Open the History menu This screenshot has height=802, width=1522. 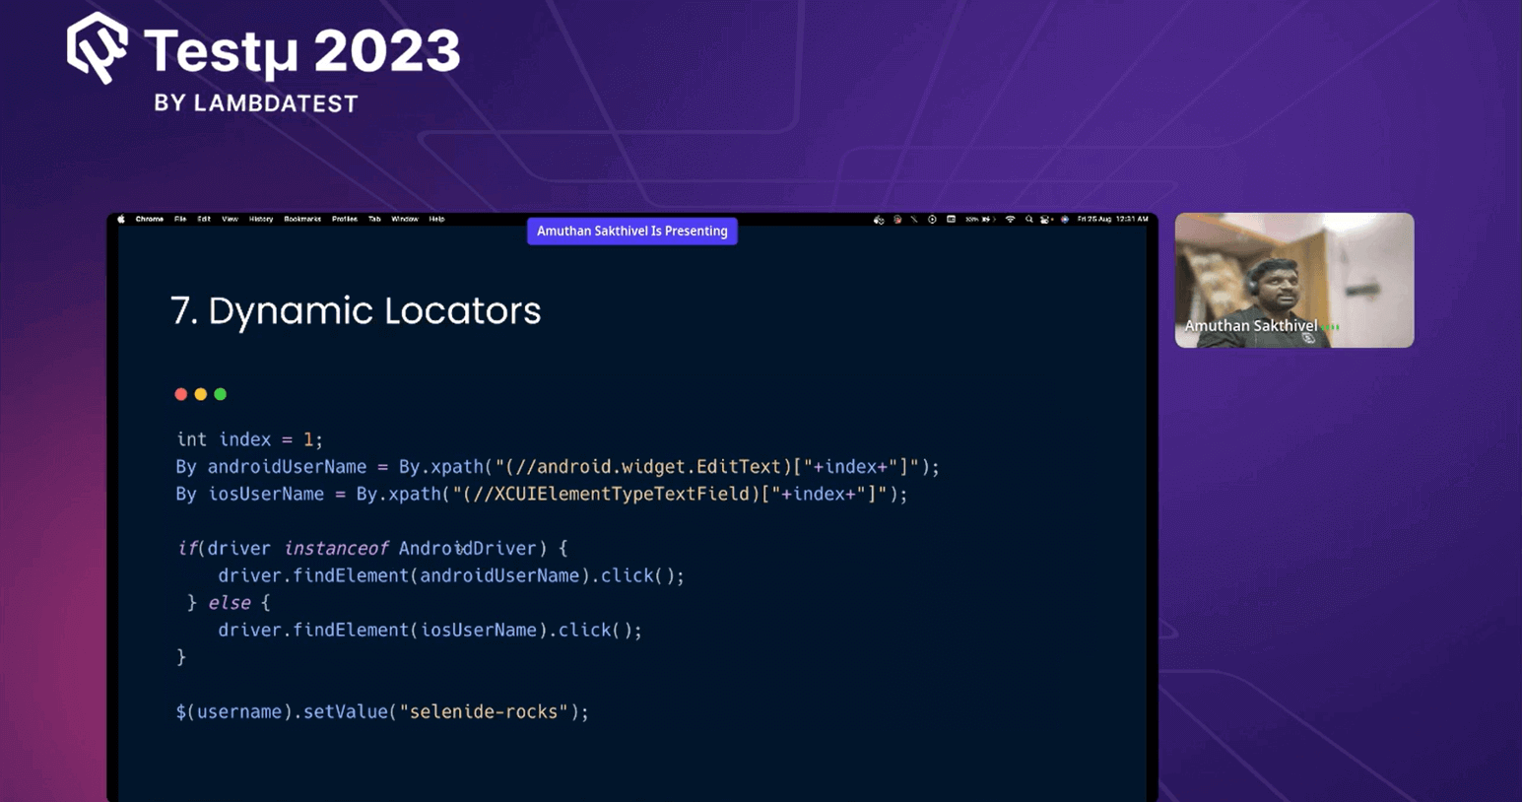coord(260,219)
